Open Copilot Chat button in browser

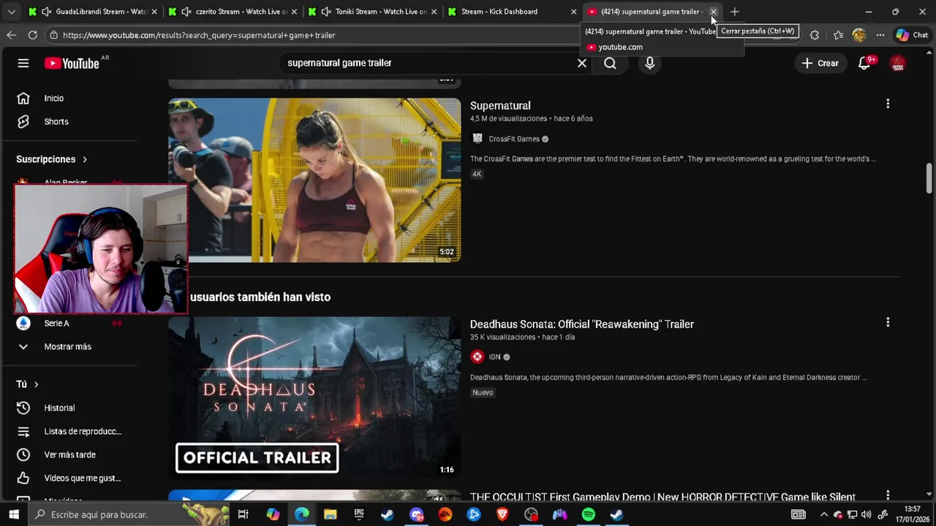click(912, 35)
